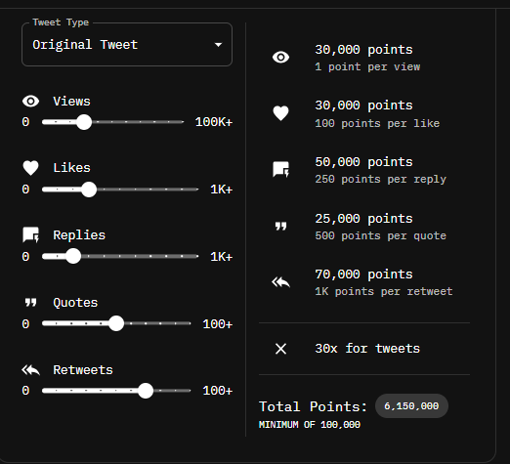Click the retweet icon next to 70,000 points
This screenshot has width=510, height=464.
point(280,282)
